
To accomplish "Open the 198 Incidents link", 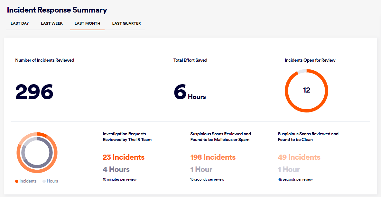I will click(213, 157).
